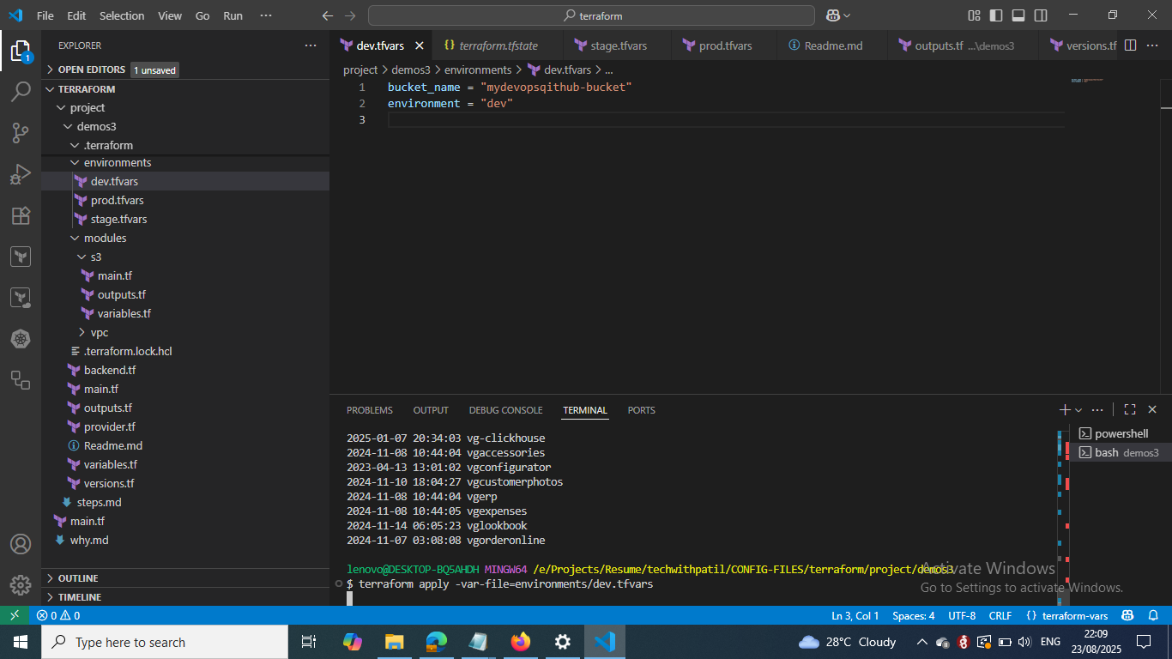1172x659 pixels.
Task: Click CRLF line ending in status bar
Action: [1000, 615]
